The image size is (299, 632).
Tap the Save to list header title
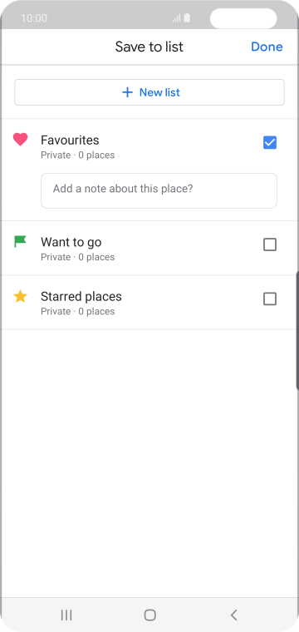tap(149, 47)
